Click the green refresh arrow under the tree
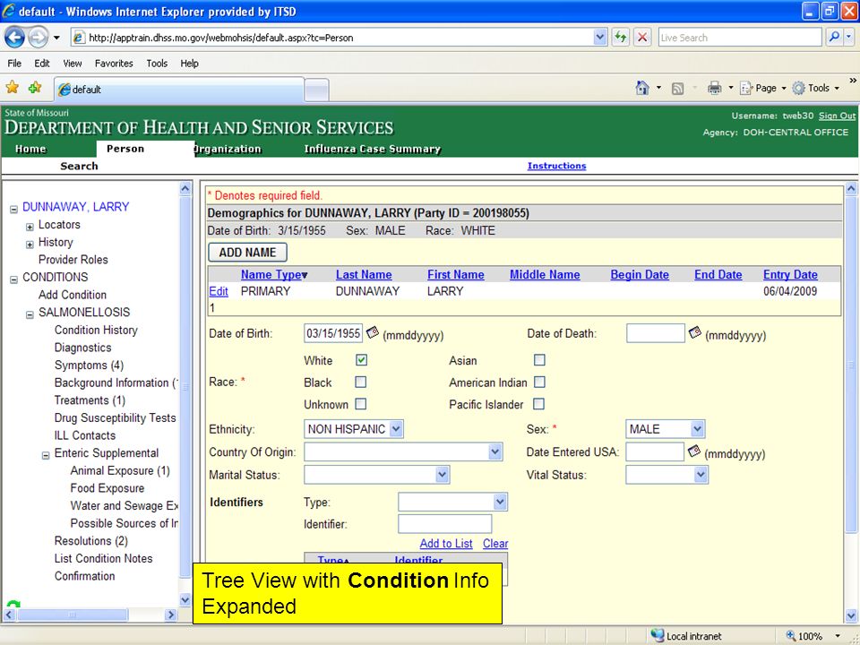This screenshot has height=645, width=860. coord(13,604)
